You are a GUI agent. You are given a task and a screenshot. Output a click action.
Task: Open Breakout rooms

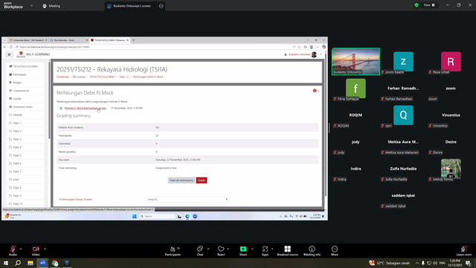pos(288,251)
